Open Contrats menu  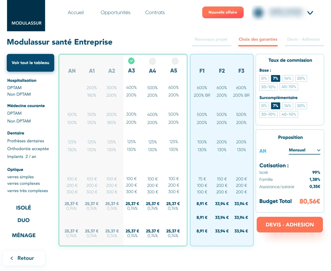(155, 13)
